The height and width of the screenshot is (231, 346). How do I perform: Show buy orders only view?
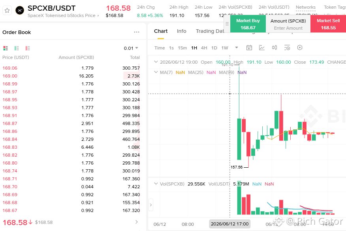click(17, 48)
